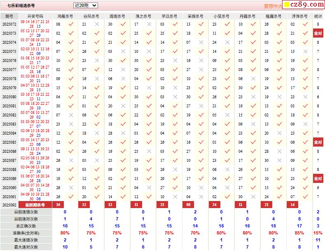Click the 鸿雁杀号 column header
The height and width of the screenshot is (251, 325).
coord(65,16)
